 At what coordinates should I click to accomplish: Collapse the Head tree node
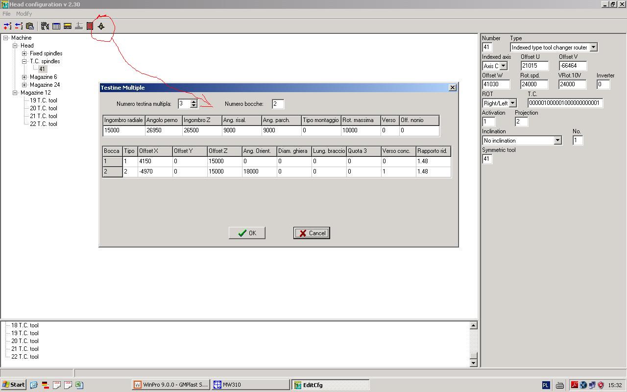(15, 46)
